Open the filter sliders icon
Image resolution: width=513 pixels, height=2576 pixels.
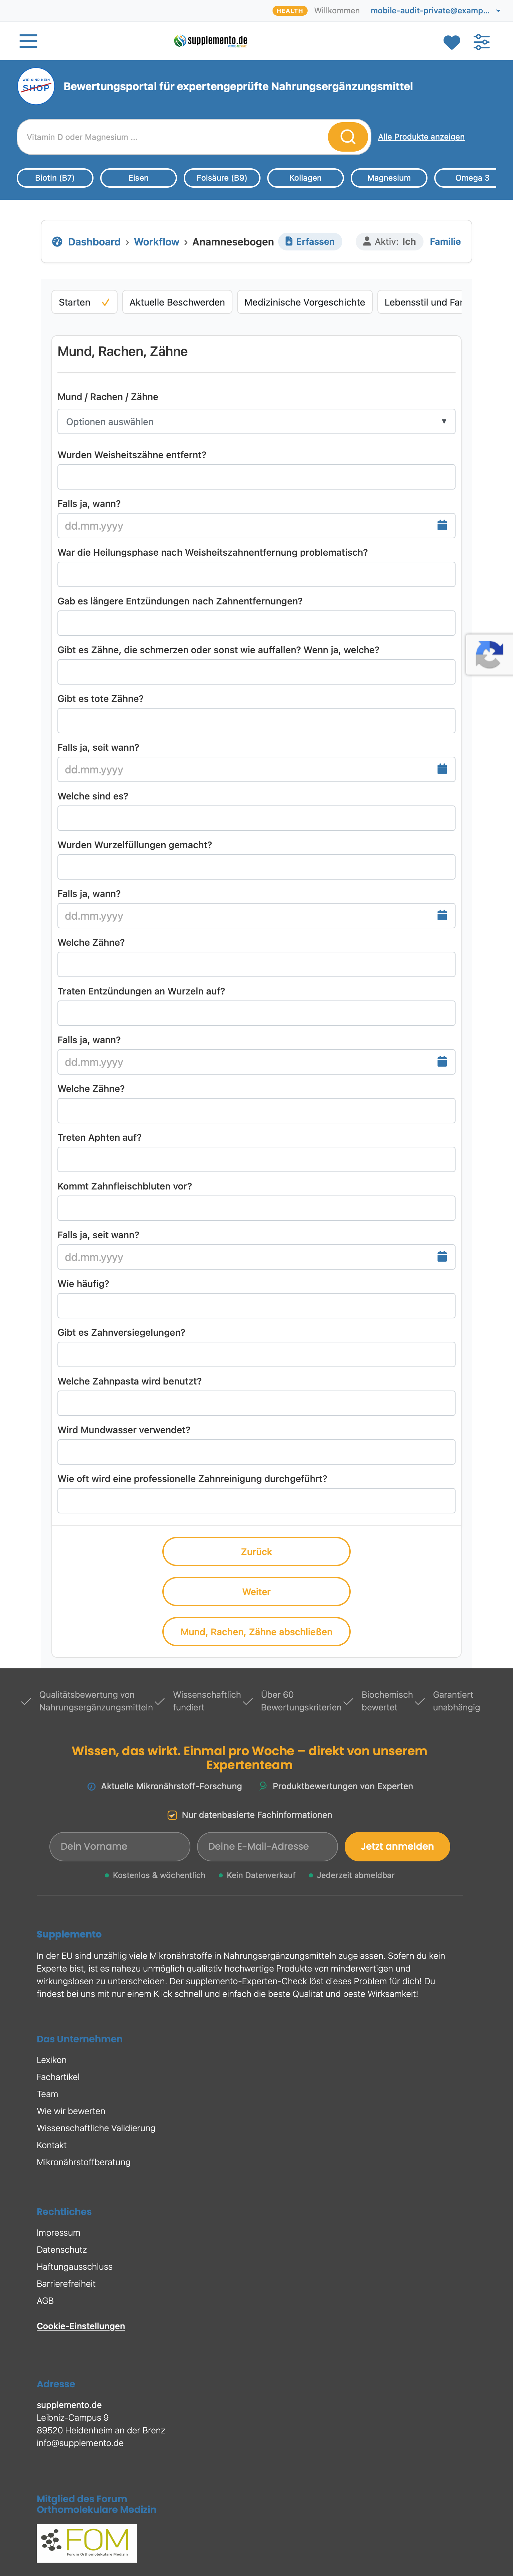[482, 42]
